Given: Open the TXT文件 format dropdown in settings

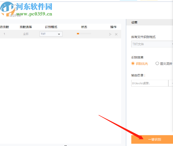Looking at the screenshot, I should [x=152, y=44].
